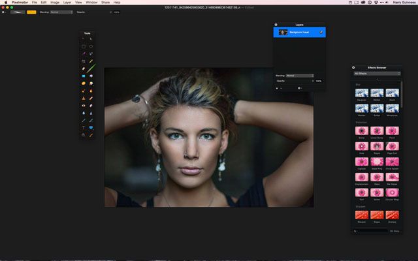Choose the Bump distortion effect
Viewport: 418px width, 261px height.
361,130
